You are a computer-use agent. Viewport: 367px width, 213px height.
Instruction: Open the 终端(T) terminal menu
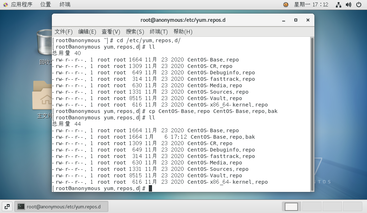[159, 31]
